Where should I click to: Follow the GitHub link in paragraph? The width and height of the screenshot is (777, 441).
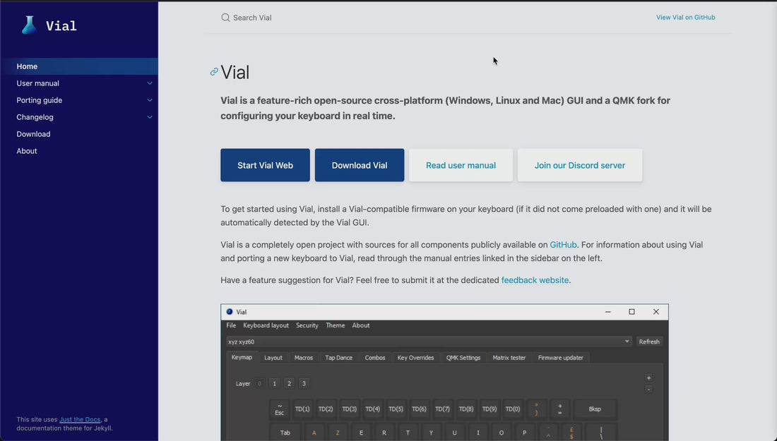click(563, 245)
